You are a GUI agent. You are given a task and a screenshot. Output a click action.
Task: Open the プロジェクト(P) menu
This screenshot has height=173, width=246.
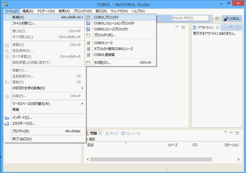tap(83, 11)
